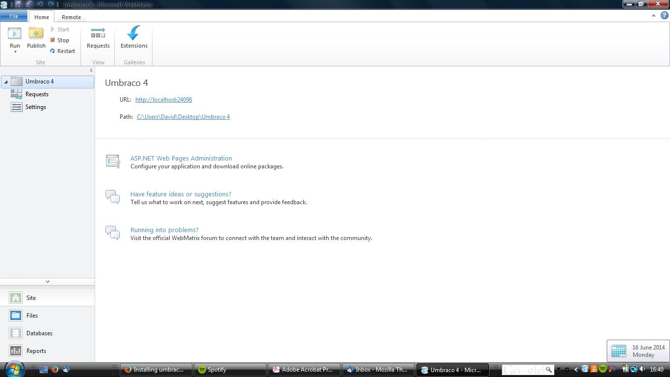Launch Firefox from quick launch

55,370
